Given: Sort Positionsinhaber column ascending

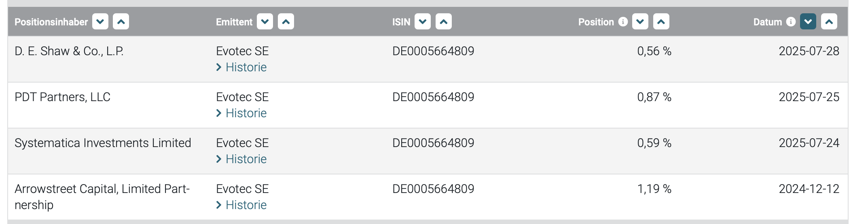Looking at the screenshot, I should pyautogui.click(x=121, y=22).
